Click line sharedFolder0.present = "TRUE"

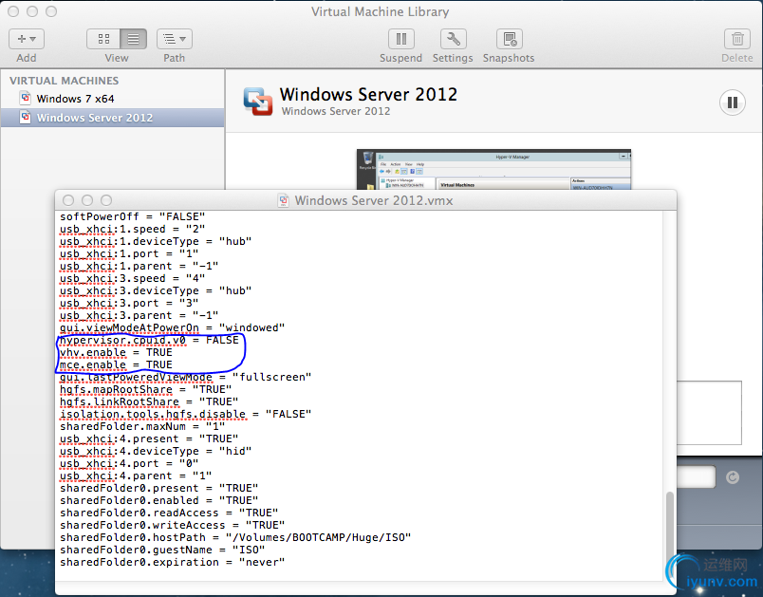(158, 489)
